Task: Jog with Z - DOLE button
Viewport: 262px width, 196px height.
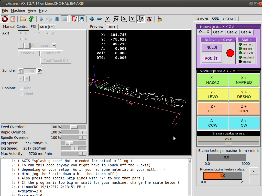Action: tap(213, 109)
